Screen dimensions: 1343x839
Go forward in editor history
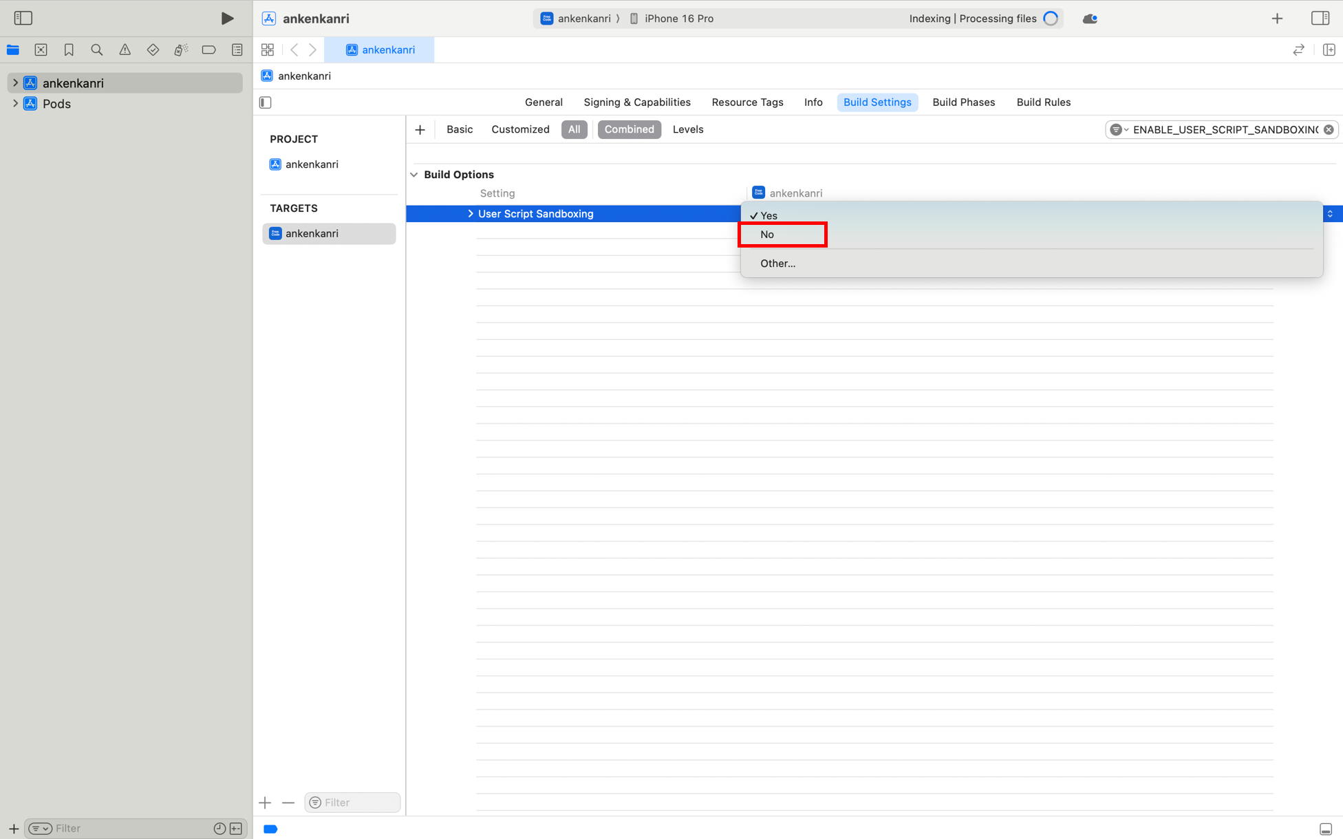[313, 50]
